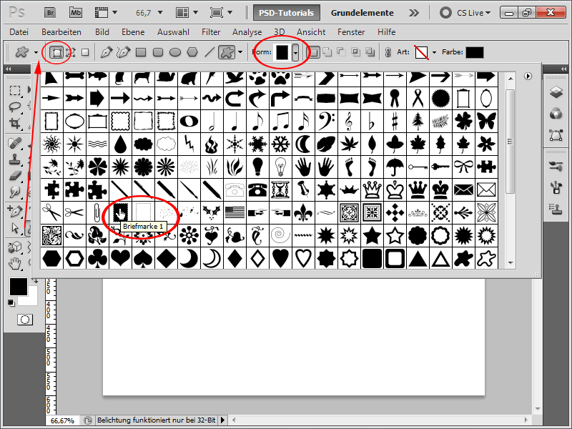This screenshot has width=572, height=429.
Task: Open the Ansicht menu
Action: (x=311, y=32)
